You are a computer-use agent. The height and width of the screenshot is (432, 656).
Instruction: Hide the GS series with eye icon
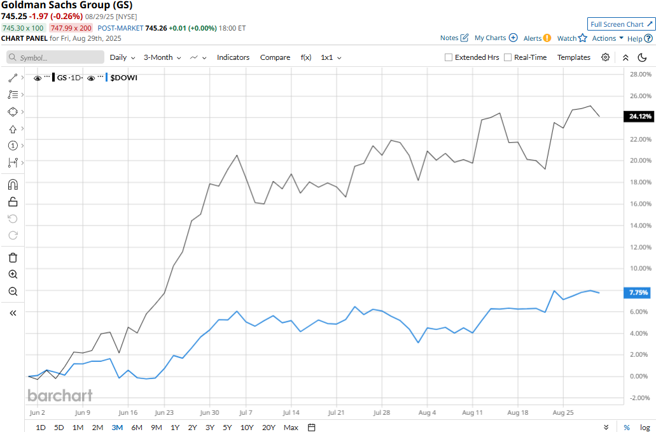click(38, 78)
